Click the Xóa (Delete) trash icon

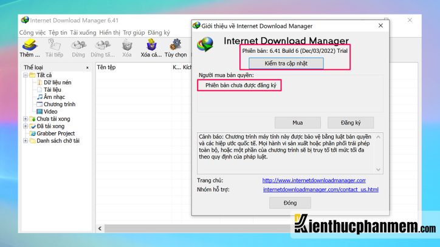click(127, 45)
